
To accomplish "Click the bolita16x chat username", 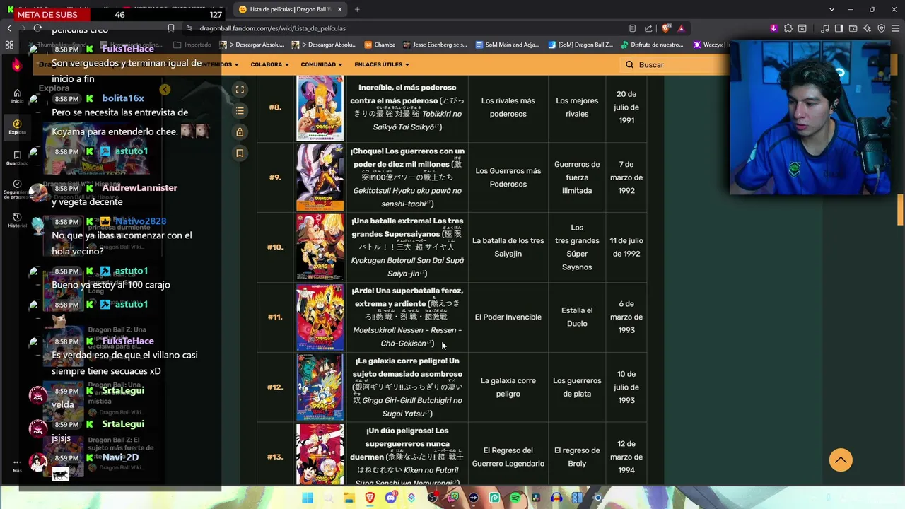I will 123,98.
